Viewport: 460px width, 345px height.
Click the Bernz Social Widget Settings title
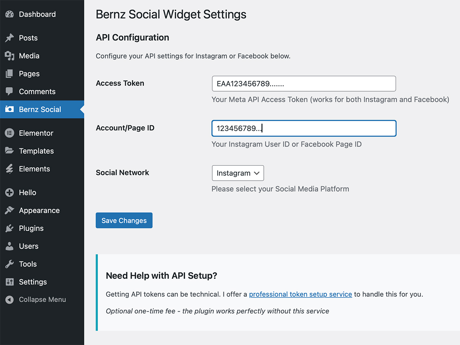[171, 15]
